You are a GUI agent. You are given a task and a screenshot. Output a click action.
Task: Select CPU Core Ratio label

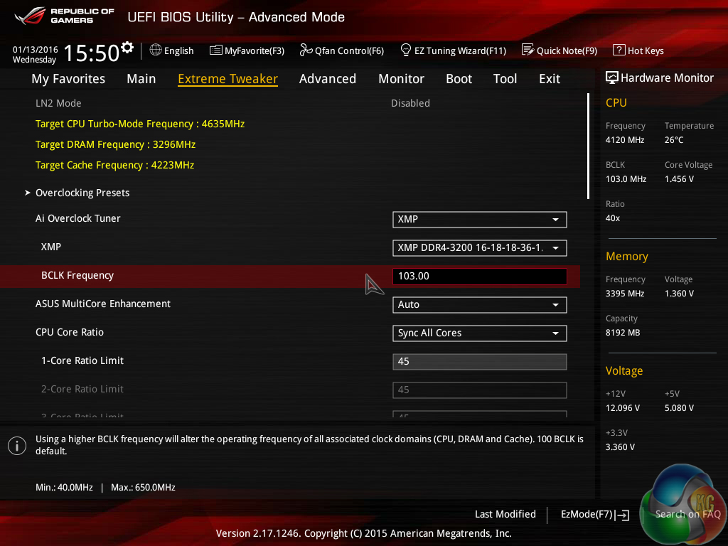tap(70, 332)
